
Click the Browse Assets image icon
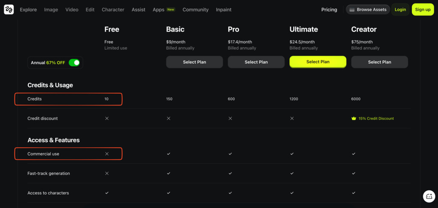tap(352, 9)
